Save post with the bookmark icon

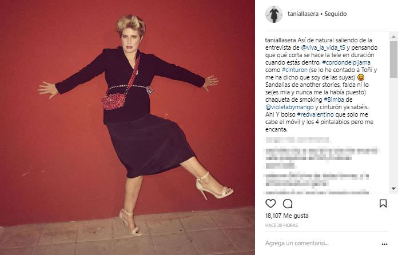pos(383,204)
